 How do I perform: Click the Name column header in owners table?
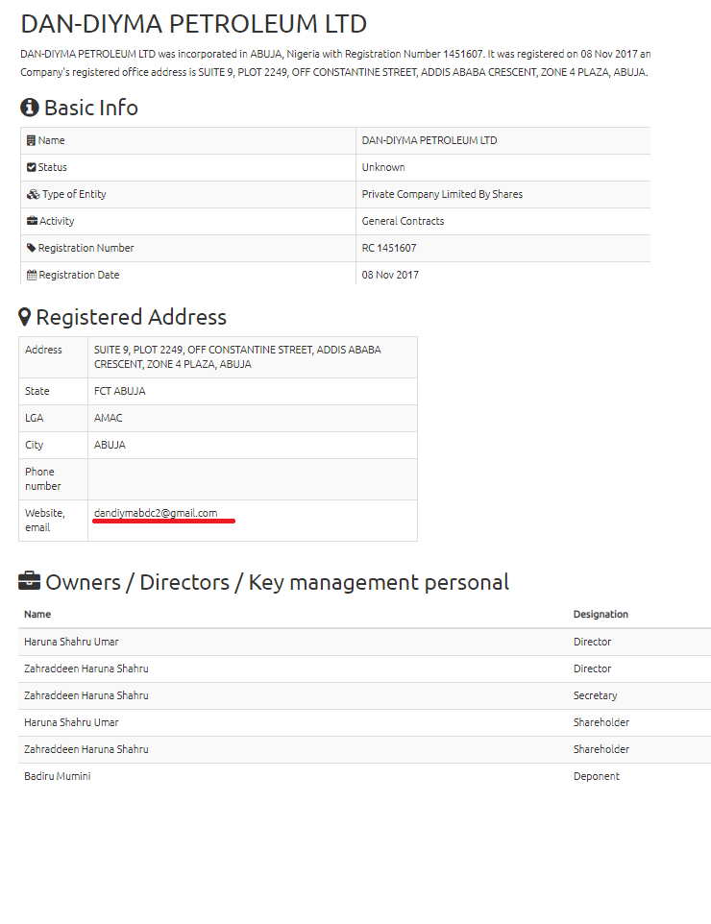point(37,614)
